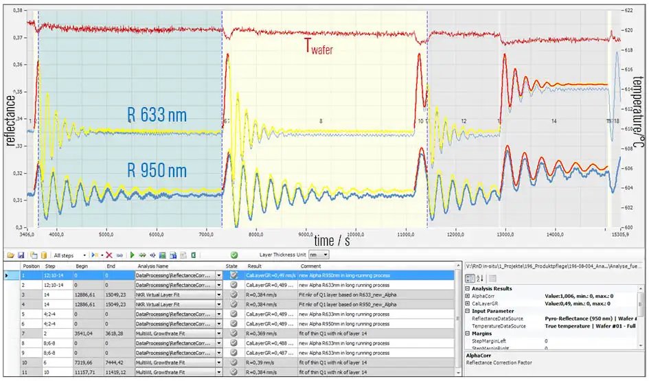Viewport: 649px width, 381px height.
Task: Click the Comment column header
Action: [311, 266]
